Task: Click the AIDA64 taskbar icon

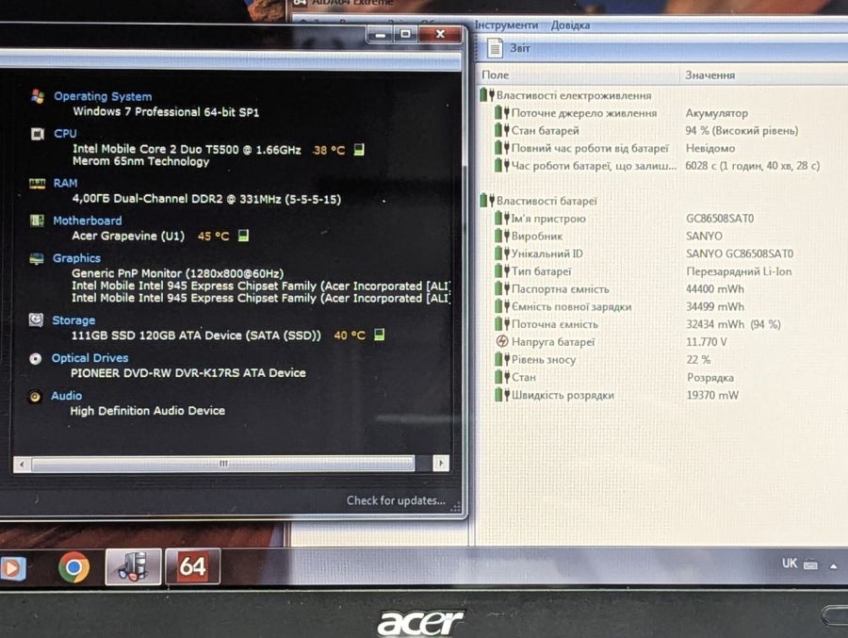Action: pos(192,566)
